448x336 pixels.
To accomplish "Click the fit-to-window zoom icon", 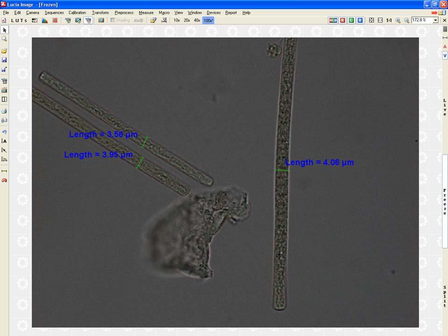I will click(x=371, y=20).
